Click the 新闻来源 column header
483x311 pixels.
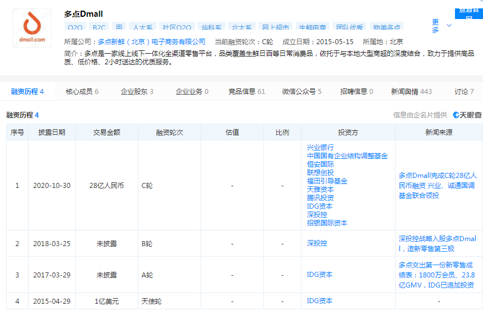[439, 132]
